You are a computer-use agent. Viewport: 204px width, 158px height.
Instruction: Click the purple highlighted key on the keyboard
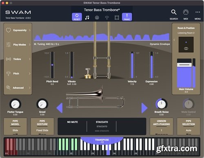pos(108,152)
